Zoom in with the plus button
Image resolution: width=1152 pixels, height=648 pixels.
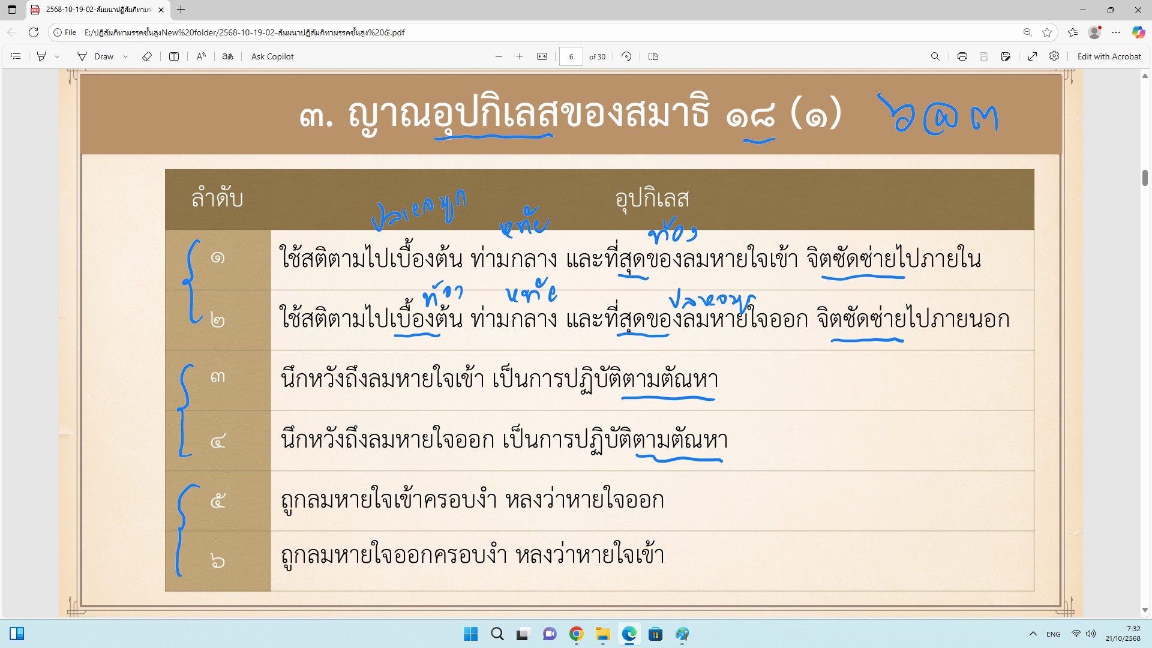520,56
